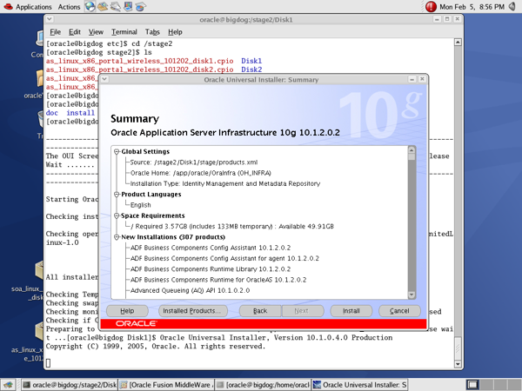Launch the presentation panel icon
This screenshot has width=522, height=391.
pyautogui.click(x=128, y=6)
